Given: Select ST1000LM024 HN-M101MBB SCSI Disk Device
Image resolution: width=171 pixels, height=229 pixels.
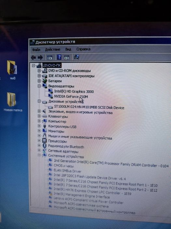Looking at the screenshot, I should pos(89,107).
